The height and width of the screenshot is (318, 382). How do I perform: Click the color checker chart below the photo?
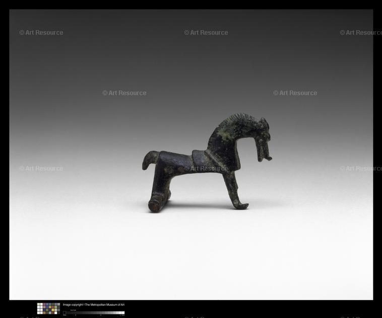point(48,308)
